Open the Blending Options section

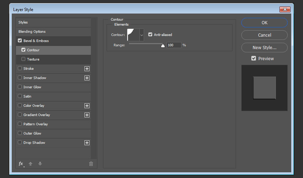(x=32, y=32)
